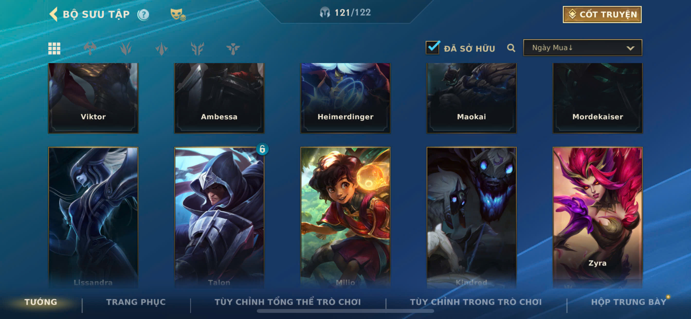Image resolution: width=691 pixels, height=319 pixels.
Task: Open the Hộp Trưng Bày tab
Action: [629, 302]
